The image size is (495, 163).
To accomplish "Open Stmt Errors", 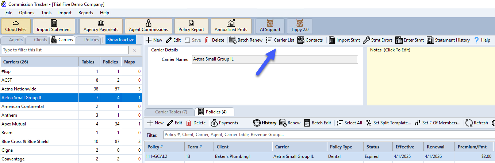I will [x=377, y=40].
